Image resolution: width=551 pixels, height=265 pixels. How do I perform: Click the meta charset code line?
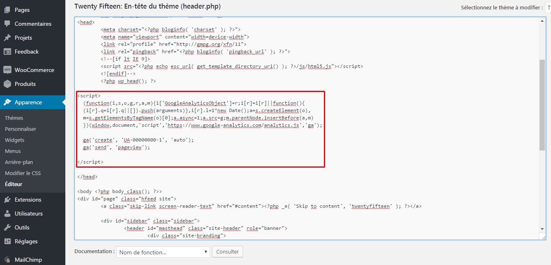[171, 29]
